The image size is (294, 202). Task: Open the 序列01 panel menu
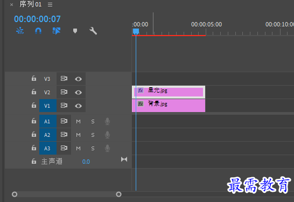point(50,4)
